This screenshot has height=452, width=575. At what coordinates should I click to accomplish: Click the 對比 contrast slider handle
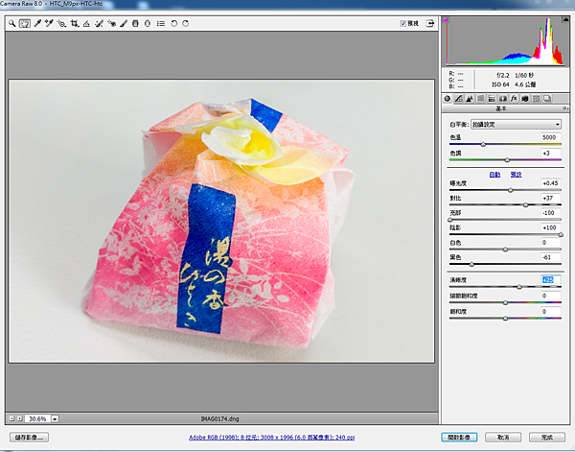(525, 204)
